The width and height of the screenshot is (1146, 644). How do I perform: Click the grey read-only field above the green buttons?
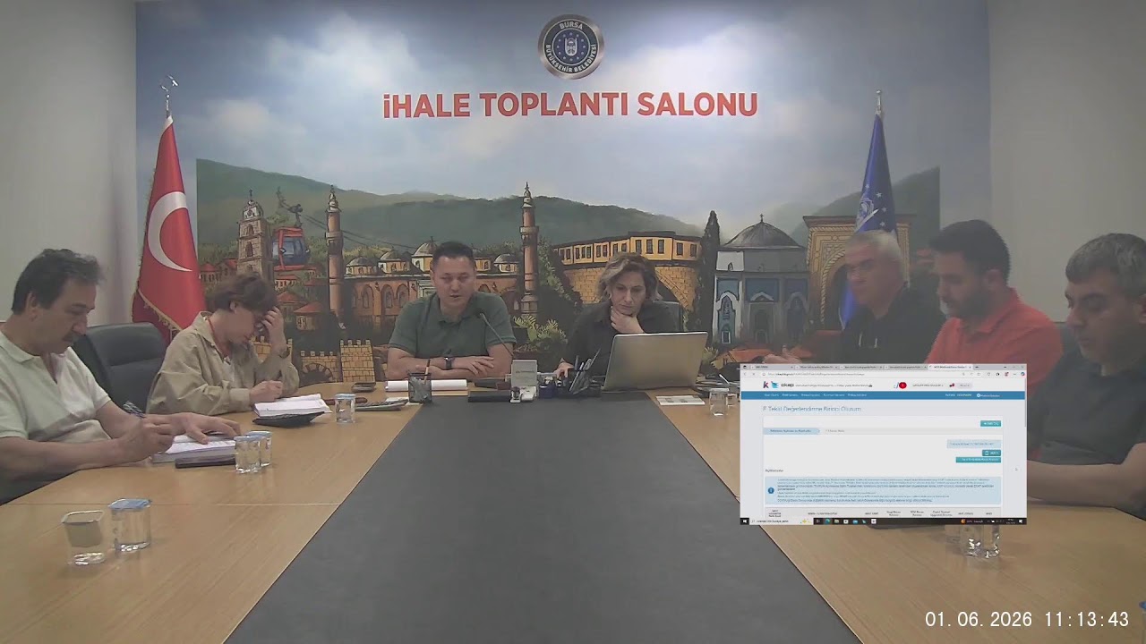click(974, 444)
